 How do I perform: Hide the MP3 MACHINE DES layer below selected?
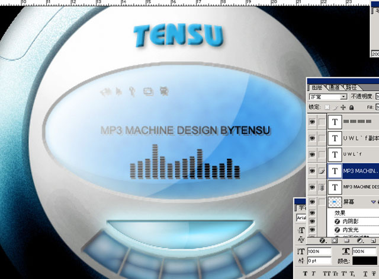point(312,187)
